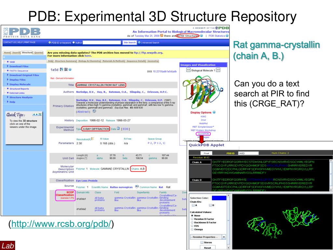333x250 pixels.
Task: Collapse sidebar with top triangle
Action: tap(4, 57)
